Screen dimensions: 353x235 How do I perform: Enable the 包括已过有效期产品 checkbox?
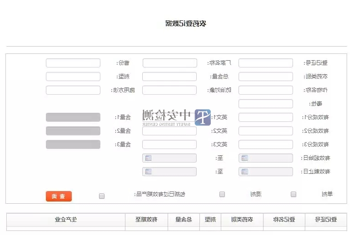(102, 196)
